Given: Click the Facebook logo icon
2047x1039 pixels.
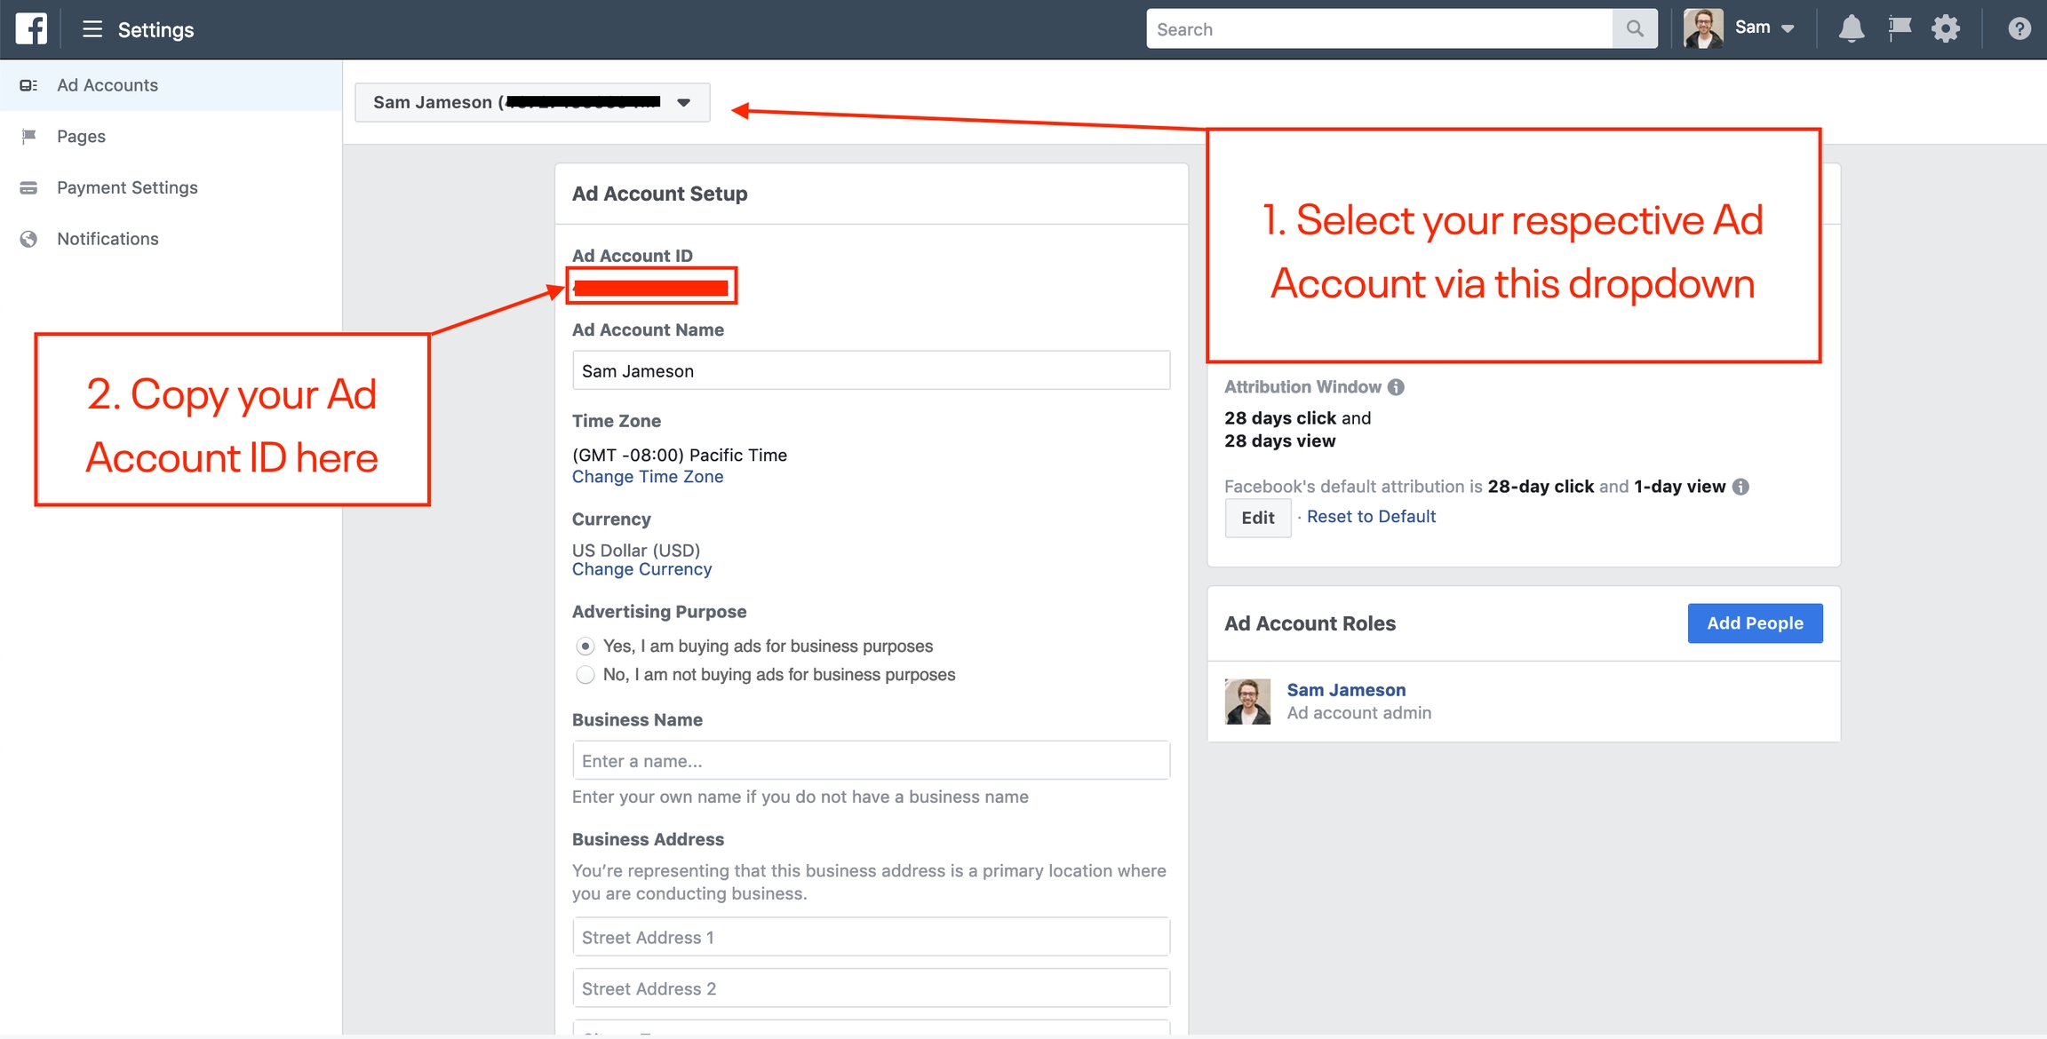Looking at the screenshot, I should click(x=31, y=28).
